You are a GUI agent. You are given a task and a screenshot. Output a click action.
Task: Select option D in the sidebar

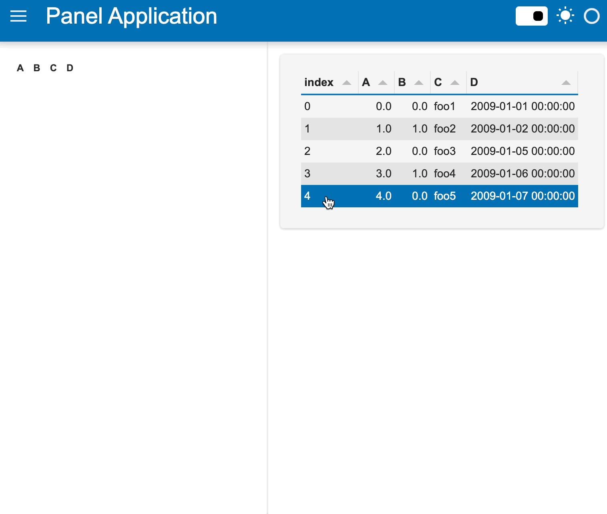click(x=70, y=68)
